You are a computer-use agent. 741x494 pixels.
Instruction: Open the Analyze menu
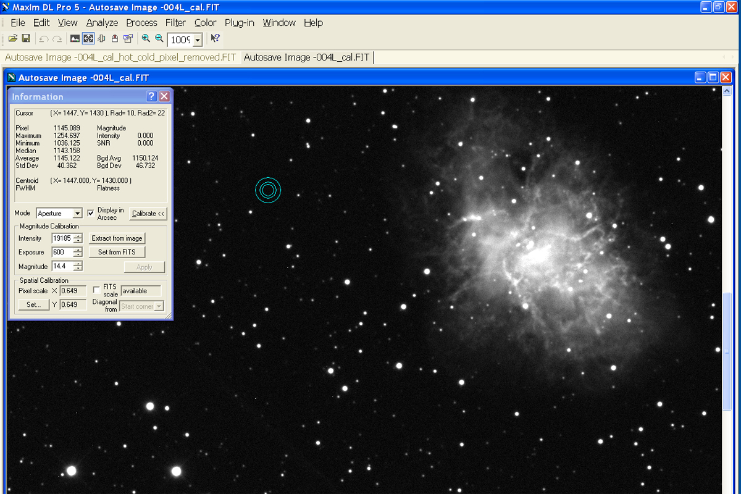[102, 23]
